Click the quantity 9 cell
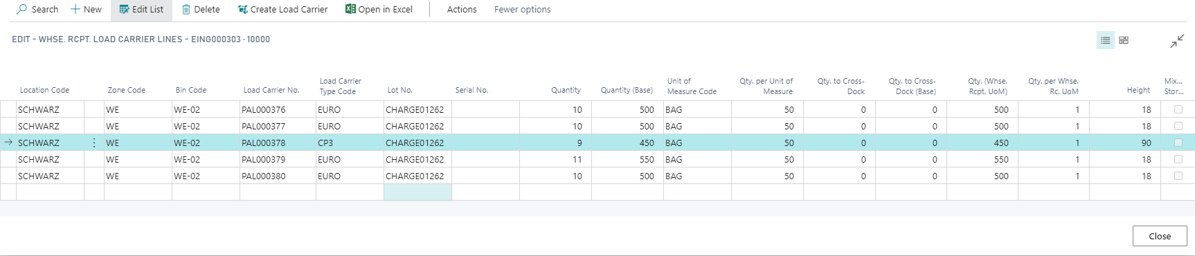This screenshot has width=1195, height=256. [x=555, y=143]
